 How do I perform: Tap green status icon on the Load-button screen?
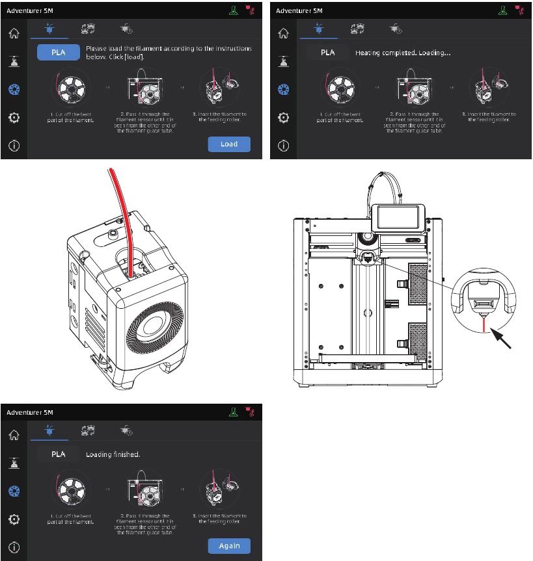pos(234,10)
